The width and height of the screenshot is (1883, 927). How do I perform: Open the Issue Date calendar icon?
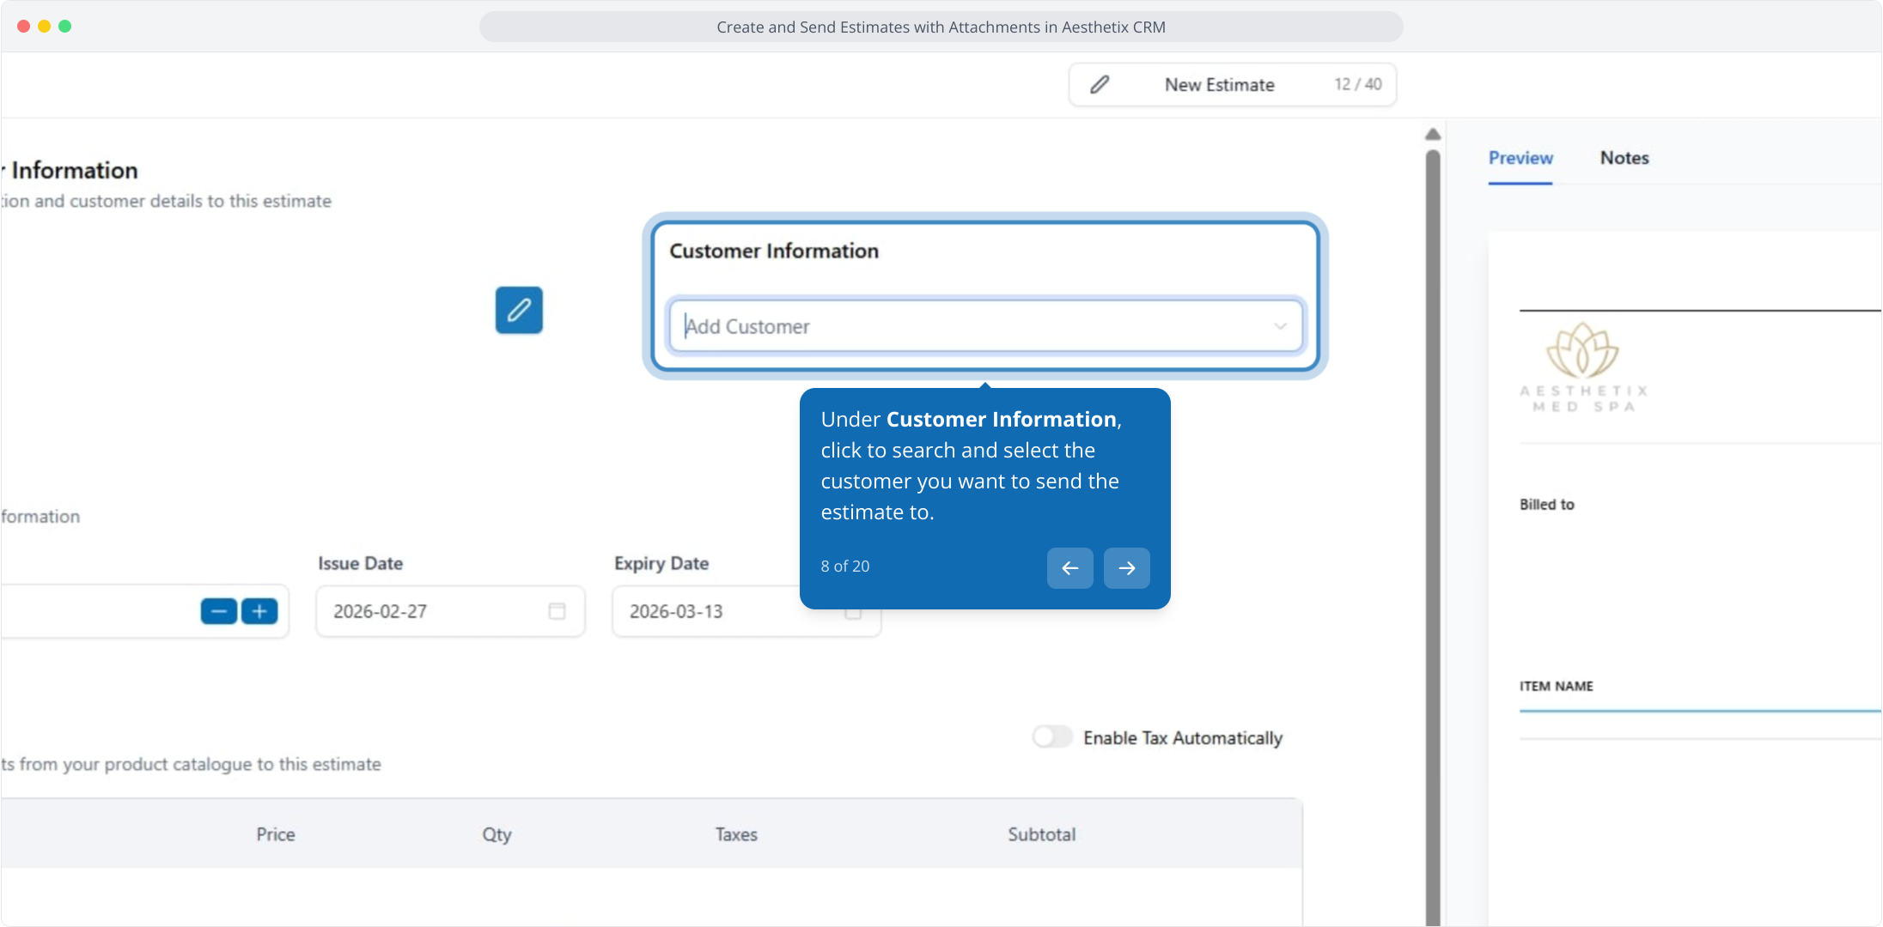557,611
